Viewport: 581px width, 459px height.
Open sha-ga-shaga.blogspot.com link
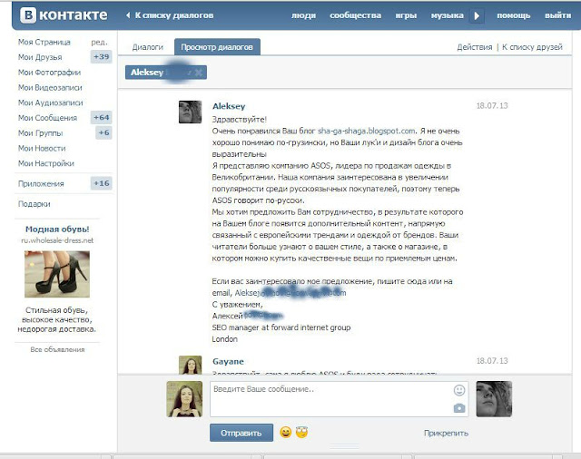coord(367,131)
